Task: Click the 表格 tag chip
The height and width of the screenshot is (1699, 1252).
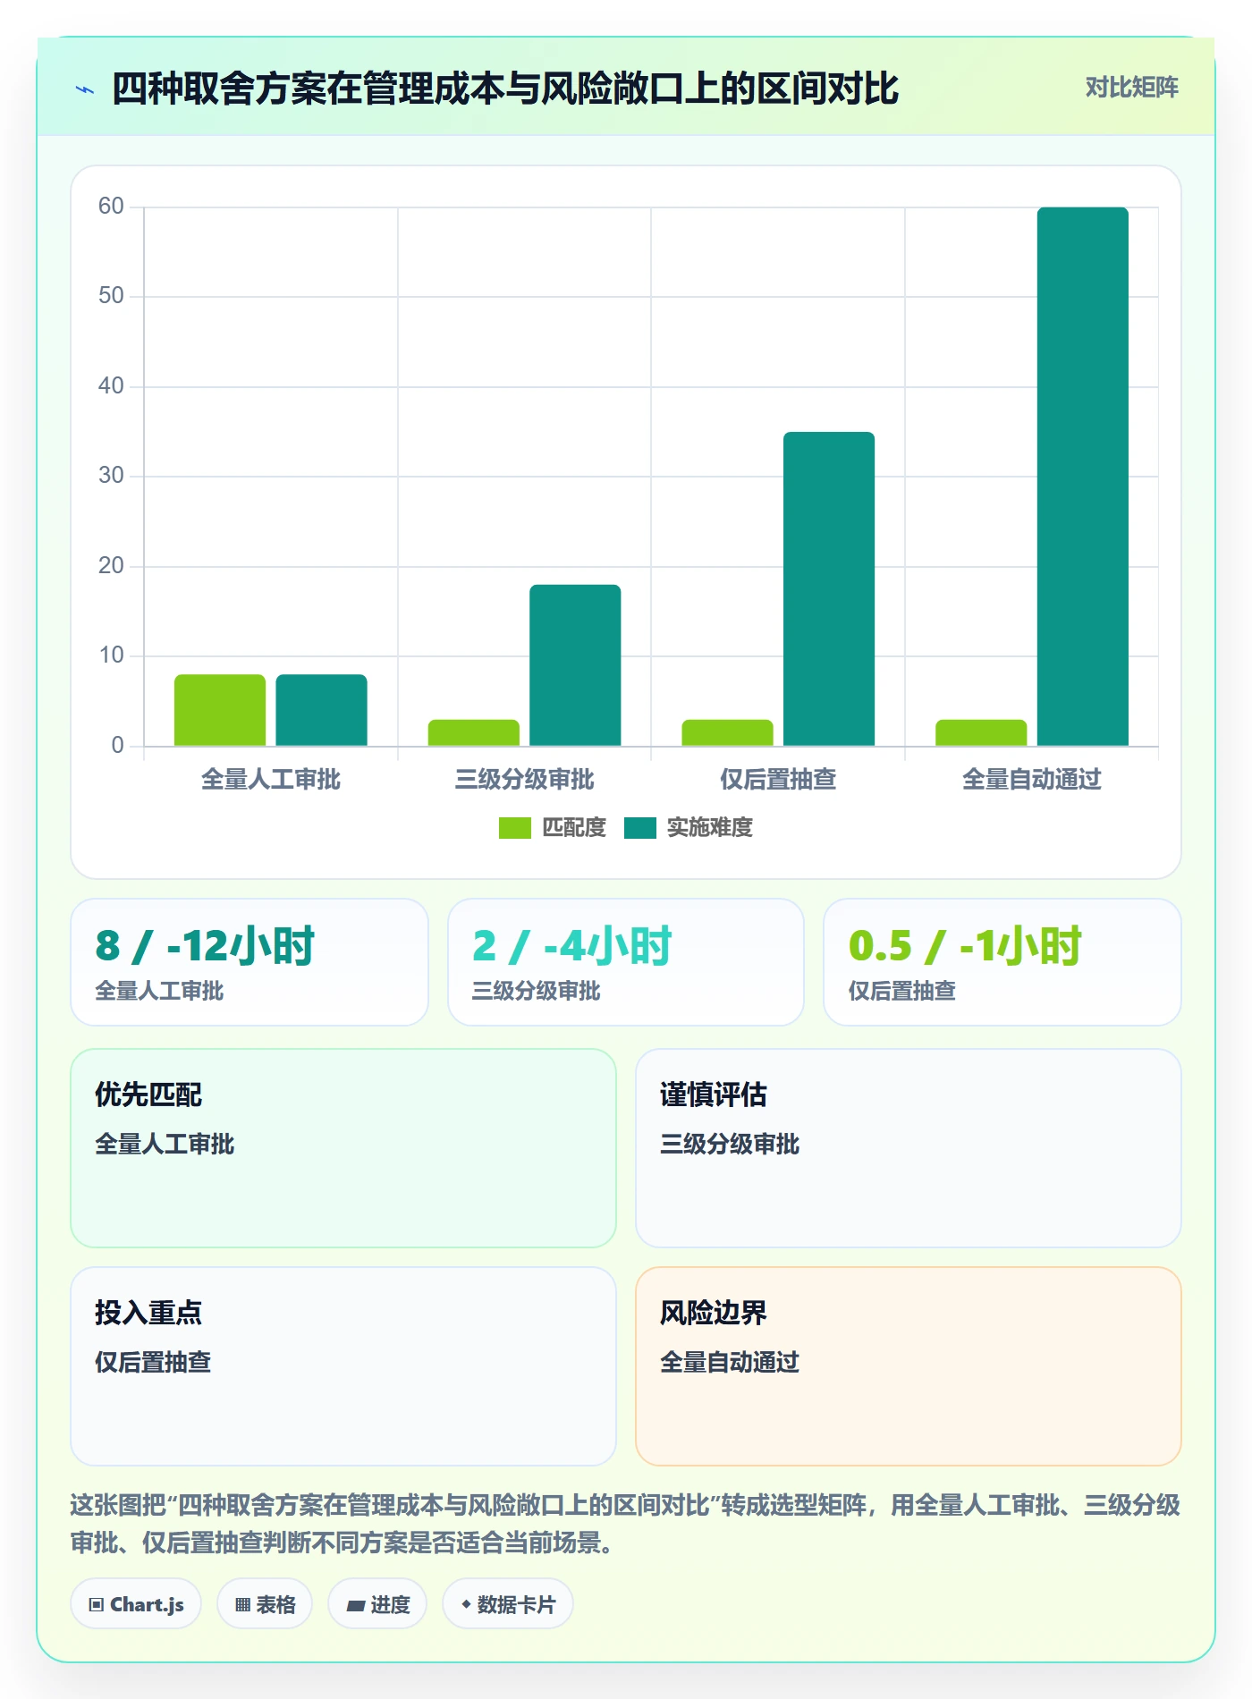Action: pos(265,1604)
